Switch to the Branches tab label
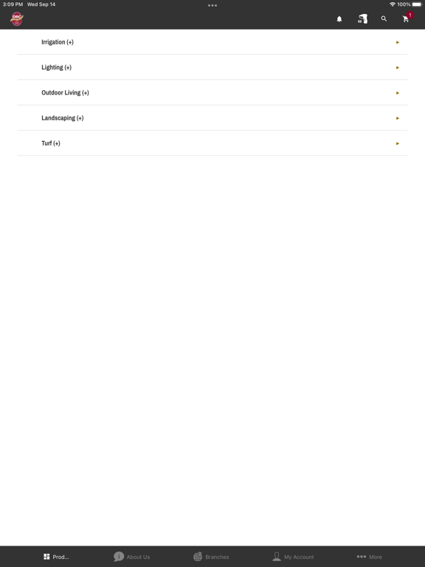This screenshot has height=567, width=425. [x=217, y=557]
